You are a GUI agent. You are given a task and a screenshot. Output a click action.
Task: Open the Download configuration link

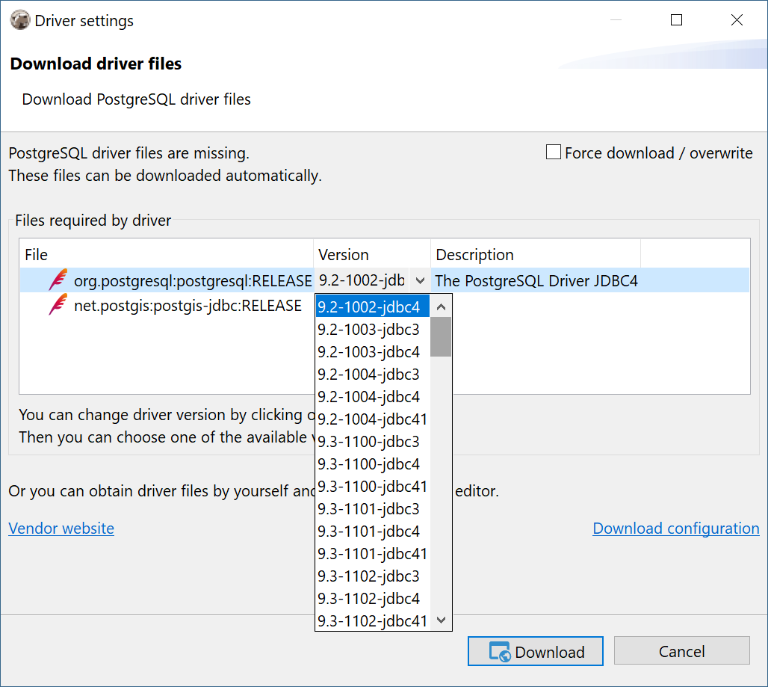pos(675,529)
